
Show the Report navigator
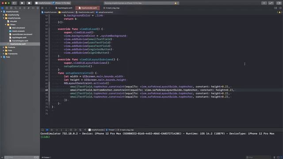(x=38, y=8)
